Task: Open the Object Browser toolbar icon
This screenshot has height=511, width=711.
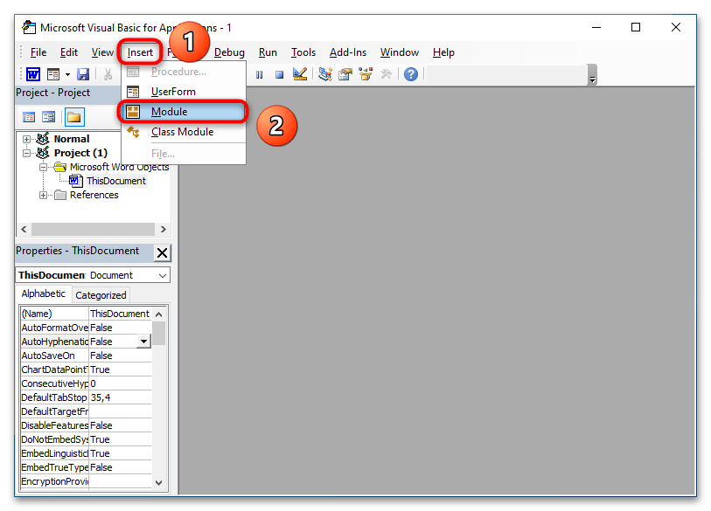Action: [365, 75]
